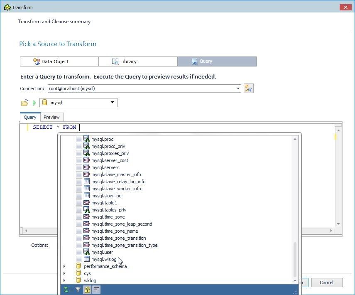Select the Query editor tab

(30, 117)
